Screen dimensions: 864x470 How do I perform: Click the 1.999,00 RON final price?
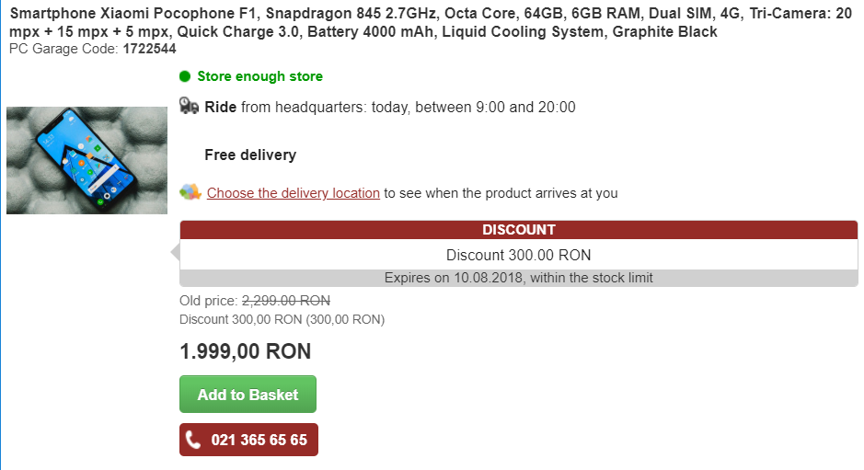tap(245, 351)
